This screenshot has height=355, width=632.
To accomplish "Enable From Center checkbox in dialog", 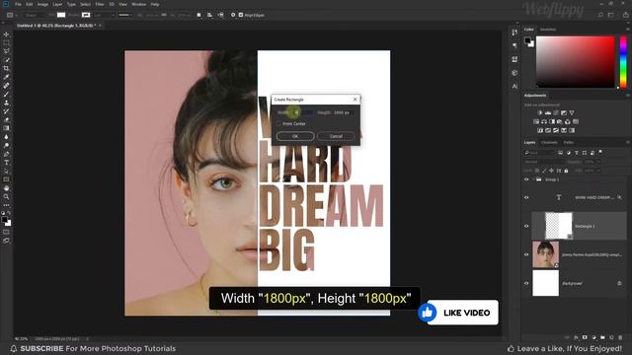I will pos(278,123).
